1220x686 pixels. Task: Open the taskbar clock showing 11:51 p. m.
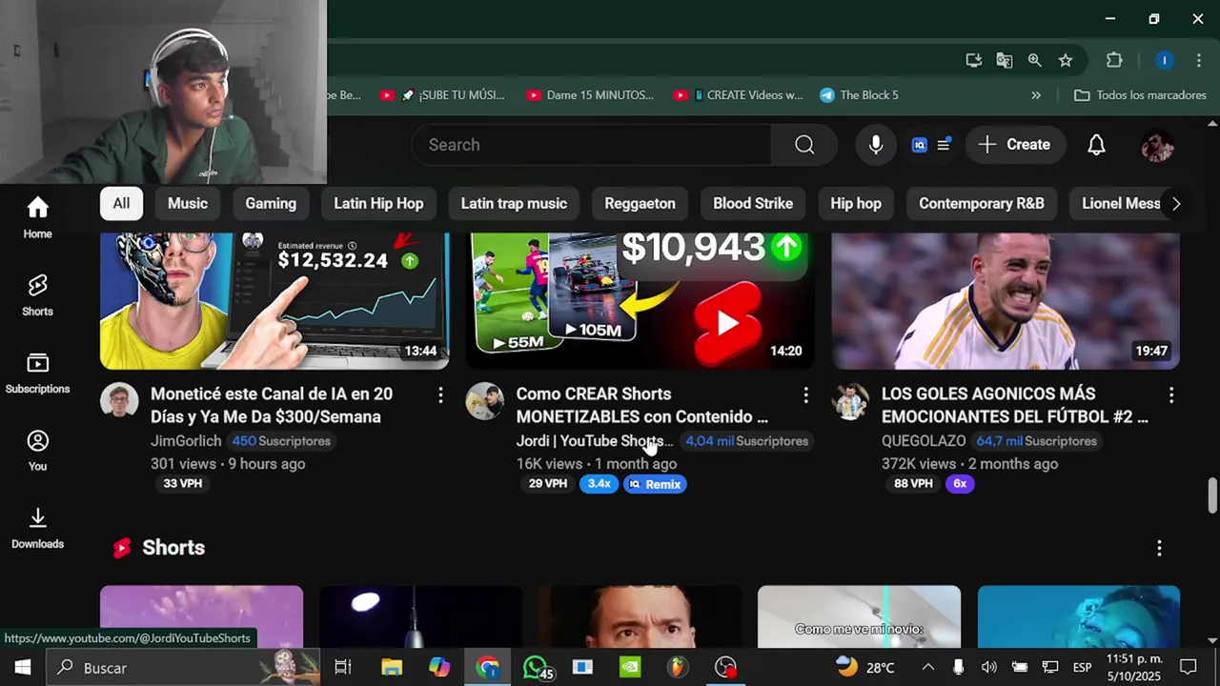click(x=1134, y=668)
